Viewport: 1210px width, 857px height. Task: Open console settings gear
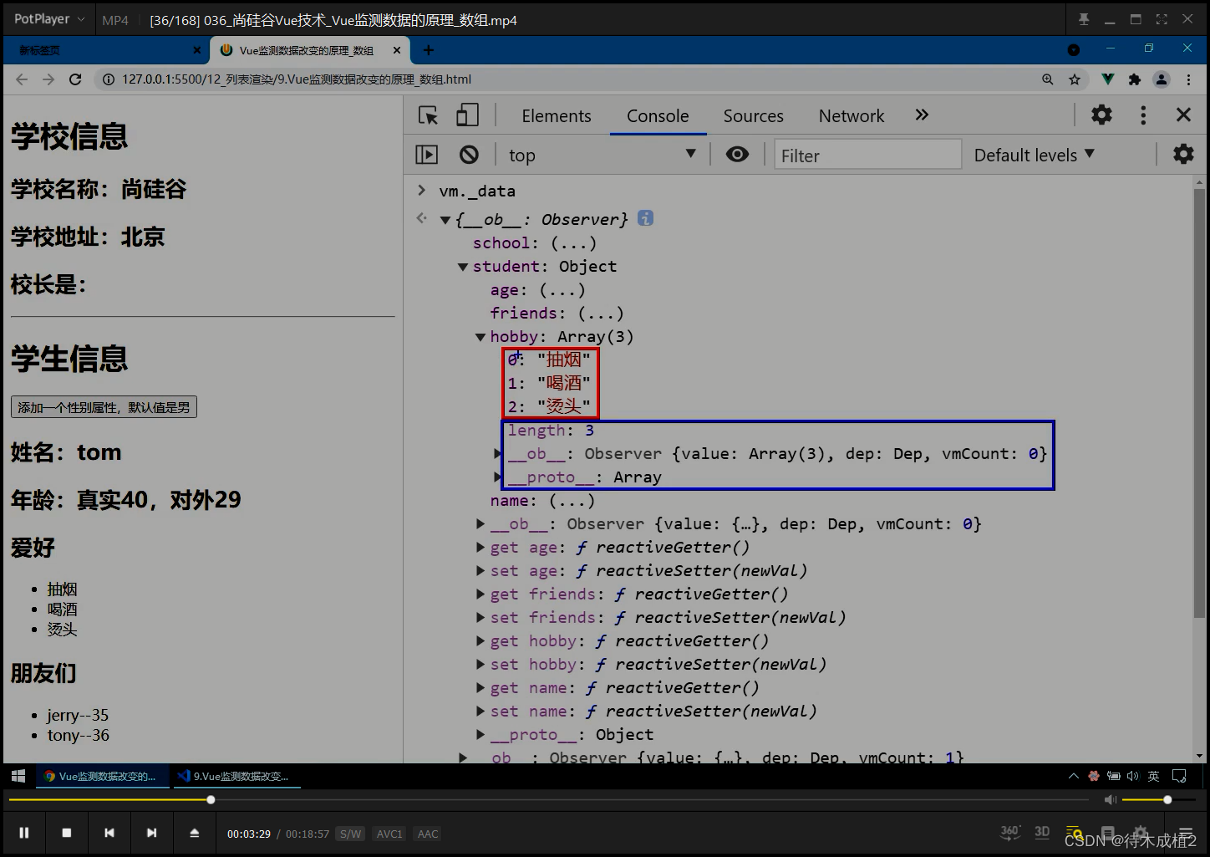pos(1183,155)
